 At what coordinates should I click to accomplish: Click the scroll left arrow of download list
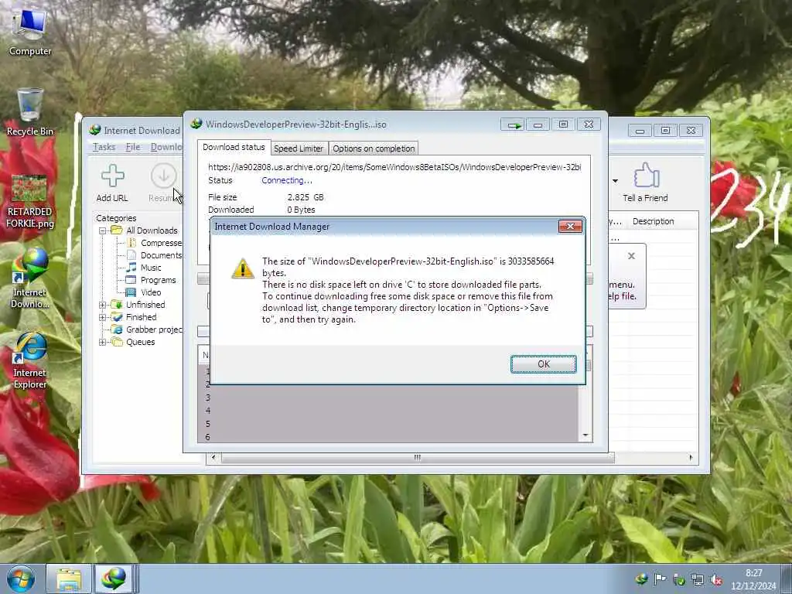click(213, 458)
